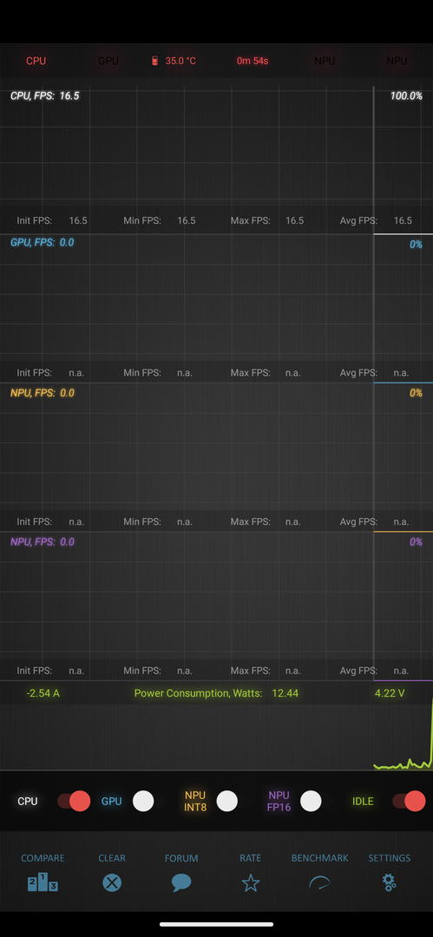Tap the Rate star icon

tap(251, 882)
